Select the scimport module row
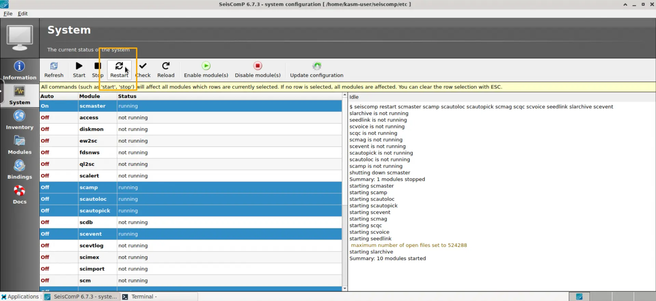The image size is (656, 301). [191, 269]
